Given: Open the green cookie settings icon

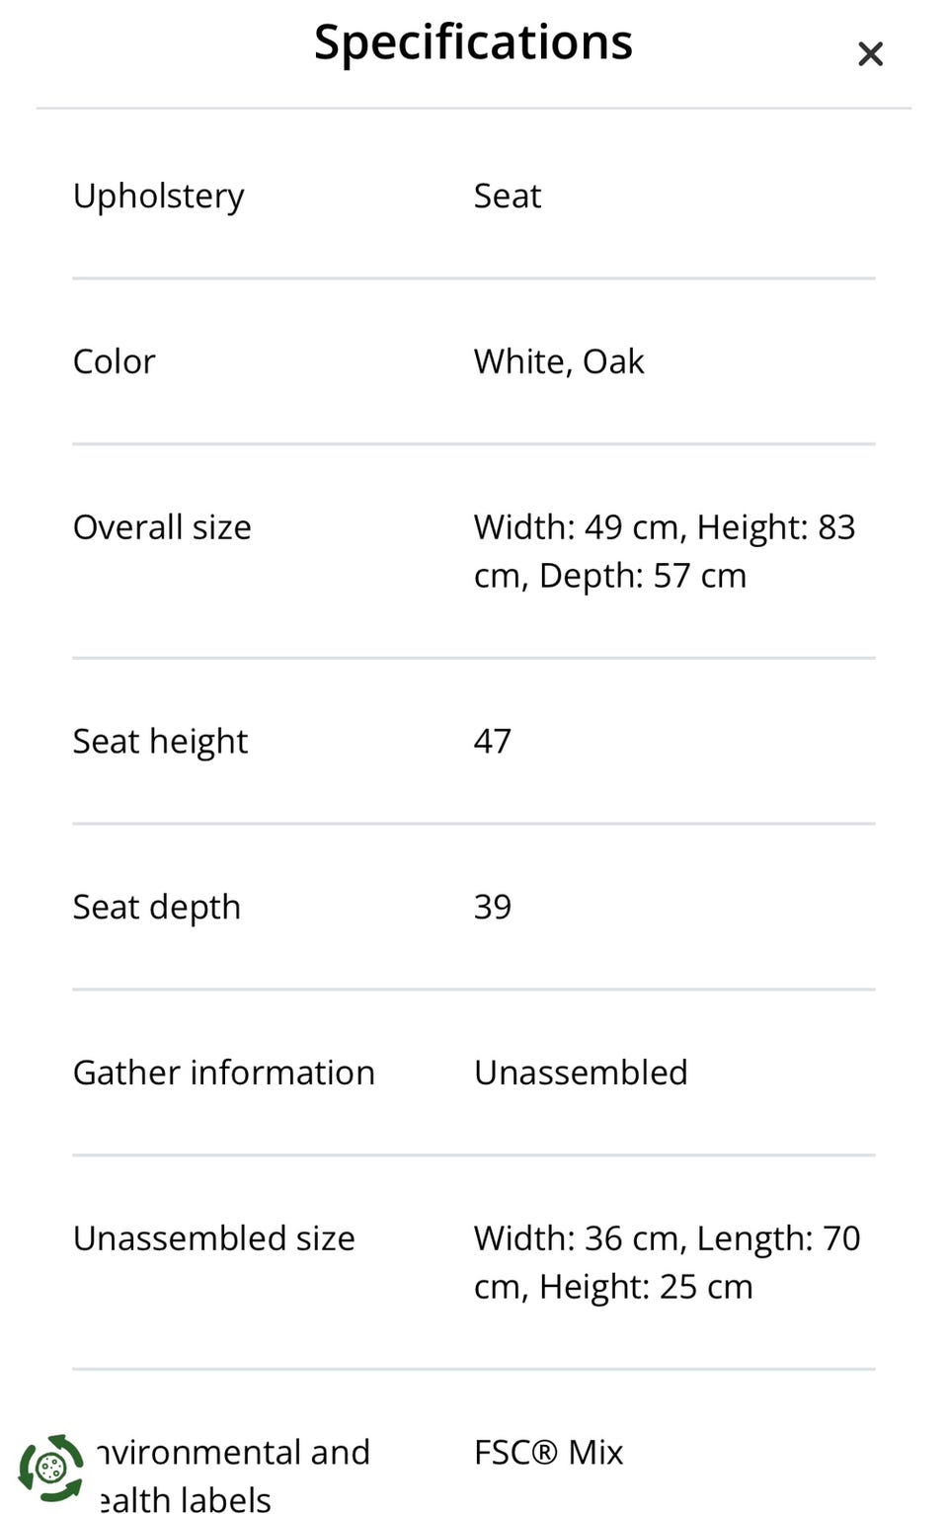Looking at the screenshot, I should tap(51, 1468).
